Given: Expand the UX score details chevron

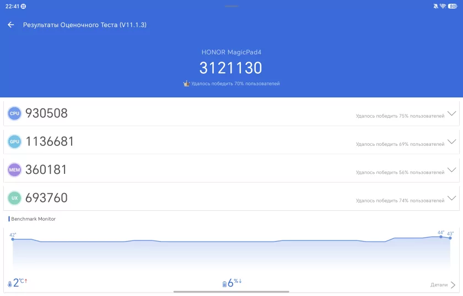Looking at the screenshot, I should (451, 198).
